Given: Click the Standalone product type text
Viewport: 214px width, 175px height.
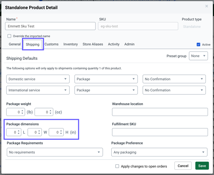Looking at the screenshot, I should (x=192, y=27).
